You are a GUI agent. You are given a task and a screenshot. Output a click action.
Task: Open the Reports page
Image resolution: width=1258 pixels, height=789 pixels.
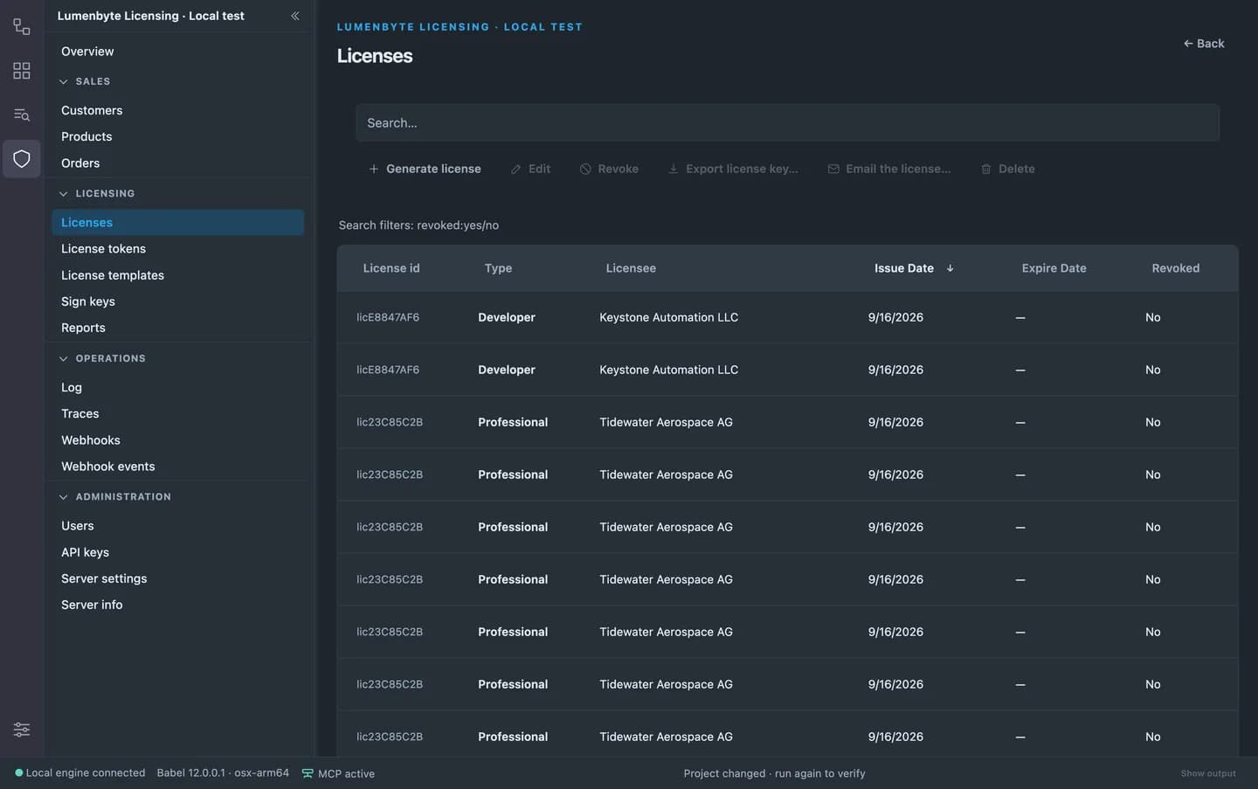(178, 328)
